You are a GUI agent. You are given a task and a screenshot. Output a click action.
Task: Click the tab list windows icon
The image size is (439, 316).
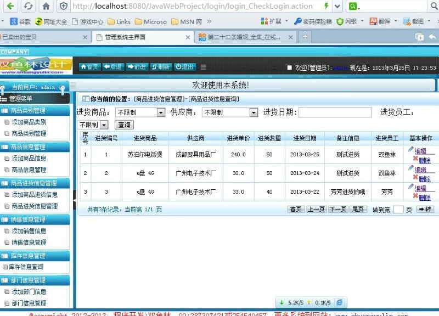pos(419,37)
